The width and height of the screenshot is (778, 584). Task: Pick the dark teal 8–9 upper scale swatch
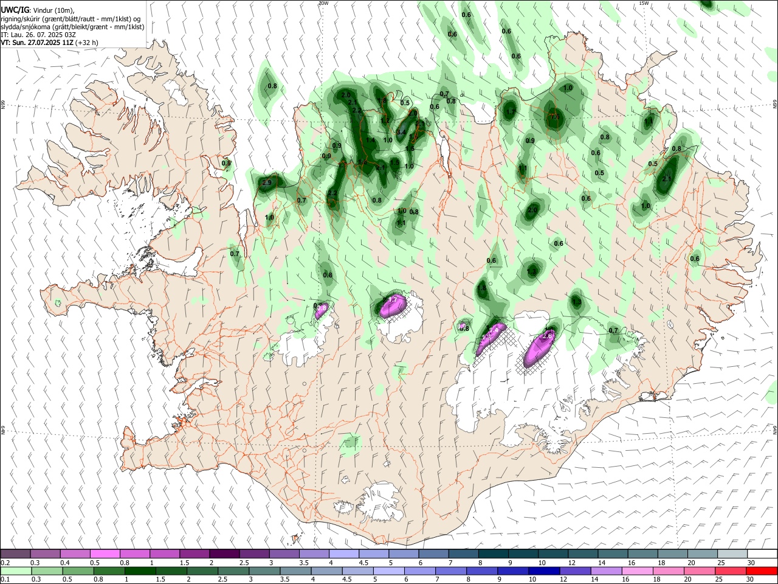coord(493,554)
